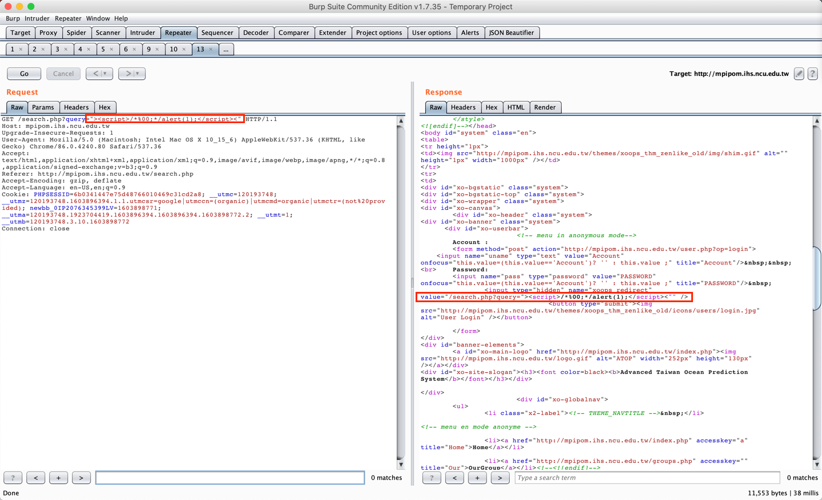Click the response pane vertical scrollbar thumb
822x500 pixels.
pos(817,279)
